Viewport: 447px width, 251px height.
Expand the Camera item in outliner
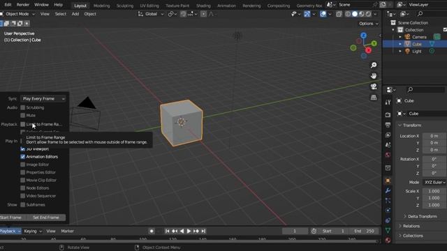400,37
